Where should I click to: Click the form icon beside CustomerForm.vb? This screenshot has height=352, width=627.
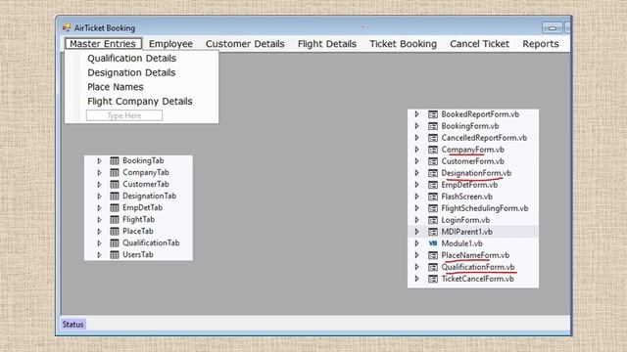pyautogui.click(x=433, y=161)
